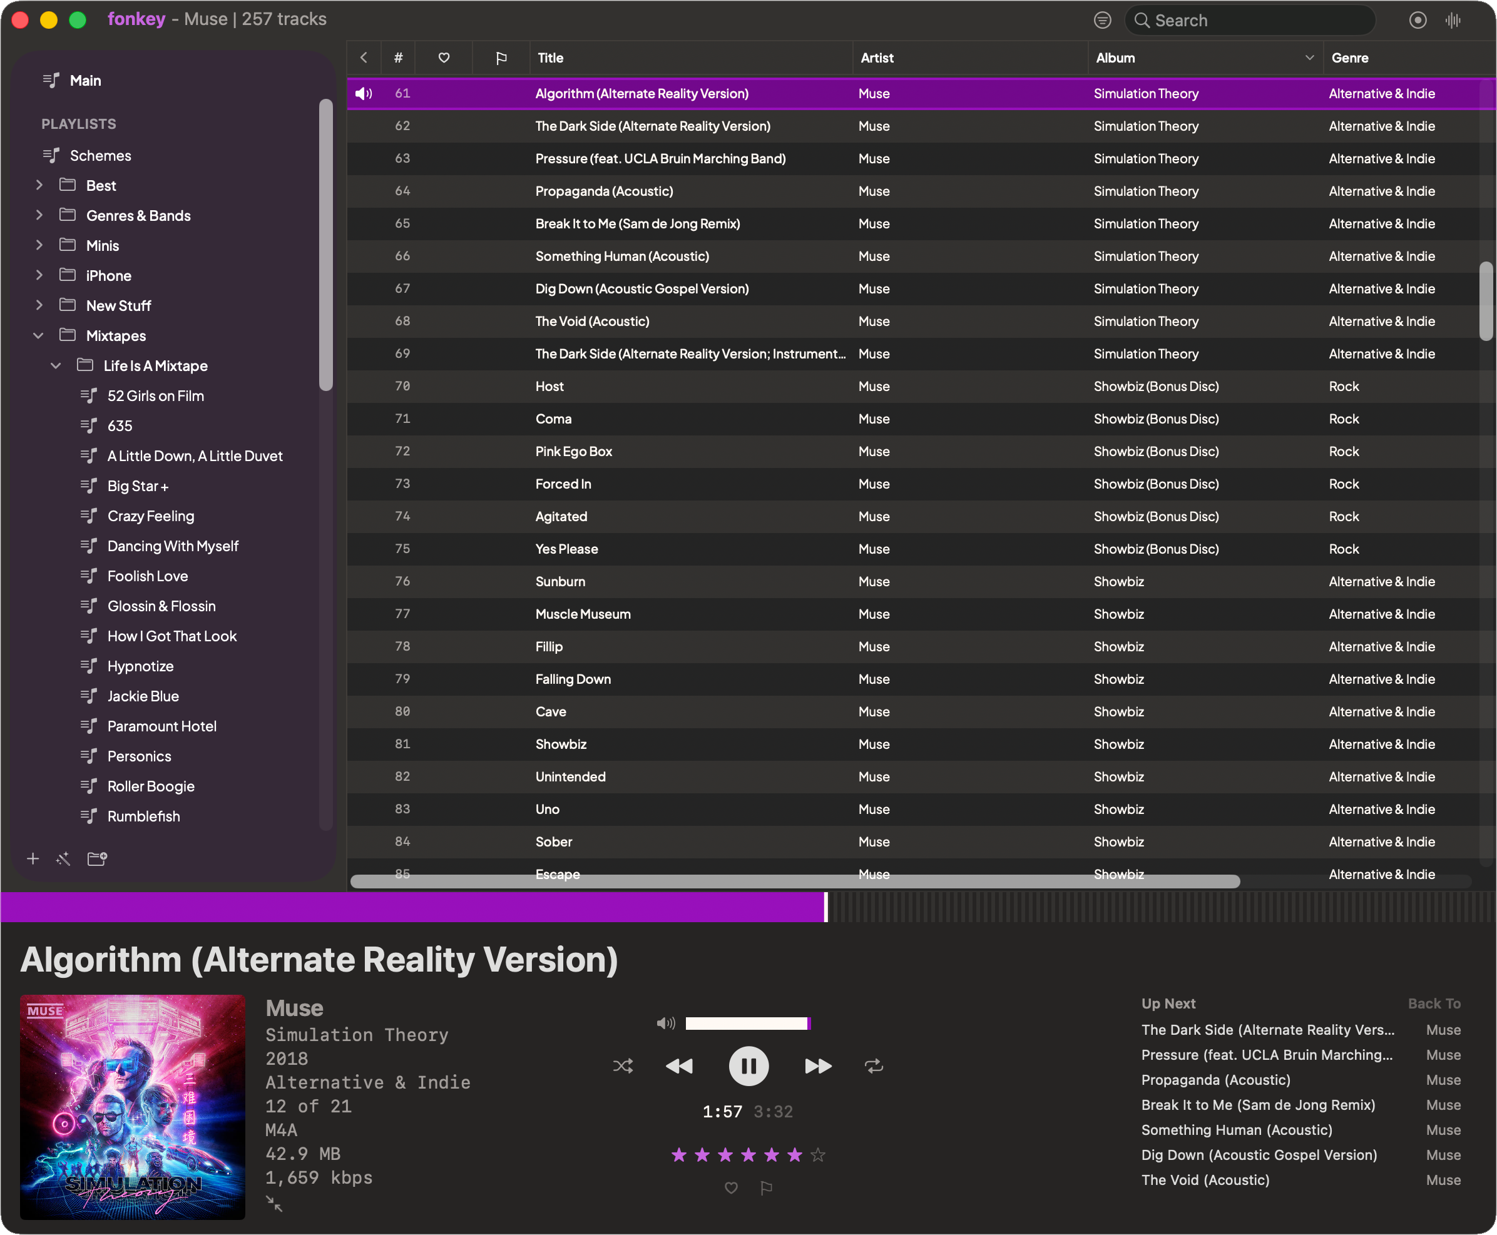Image resolution: width=1497 pixels, height=1235 pixels.
Task: Open the Schemes playlist
Action: pos(100,155)
